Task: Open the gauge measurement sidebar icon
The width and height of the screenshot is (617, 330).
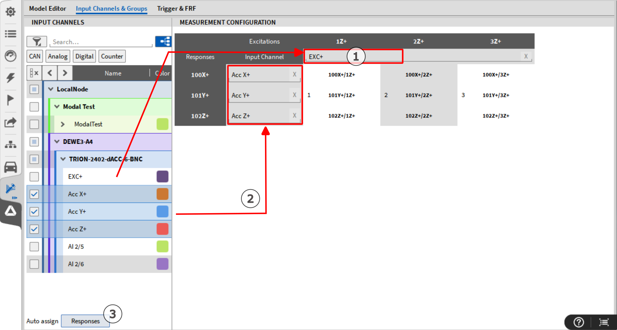Action: [x=11, y=56]
